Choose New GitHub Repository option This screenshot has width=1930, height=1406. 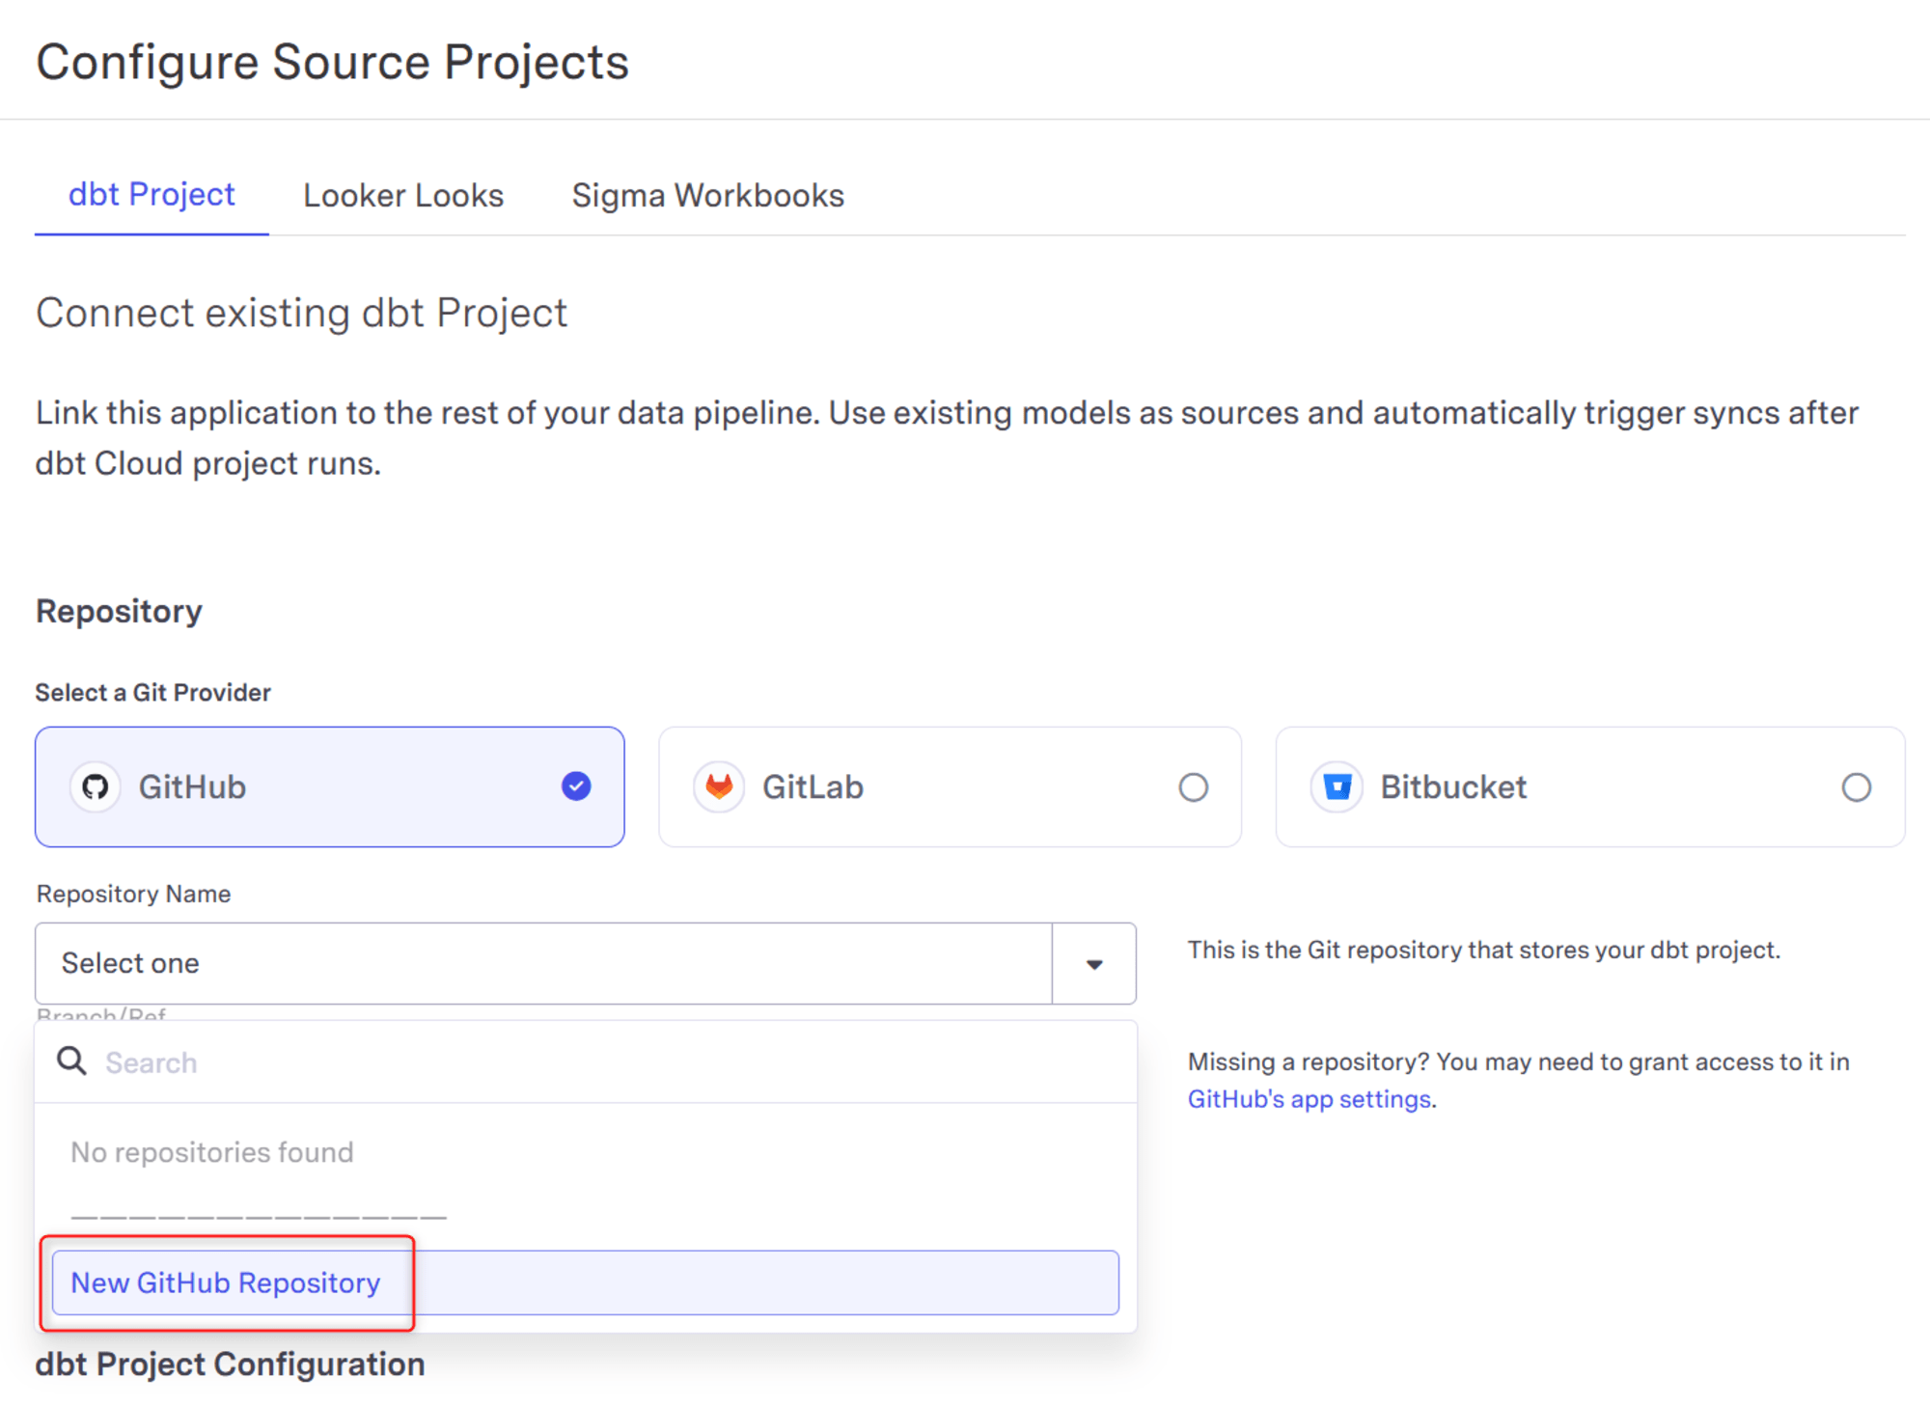(x=586, y=1282)
